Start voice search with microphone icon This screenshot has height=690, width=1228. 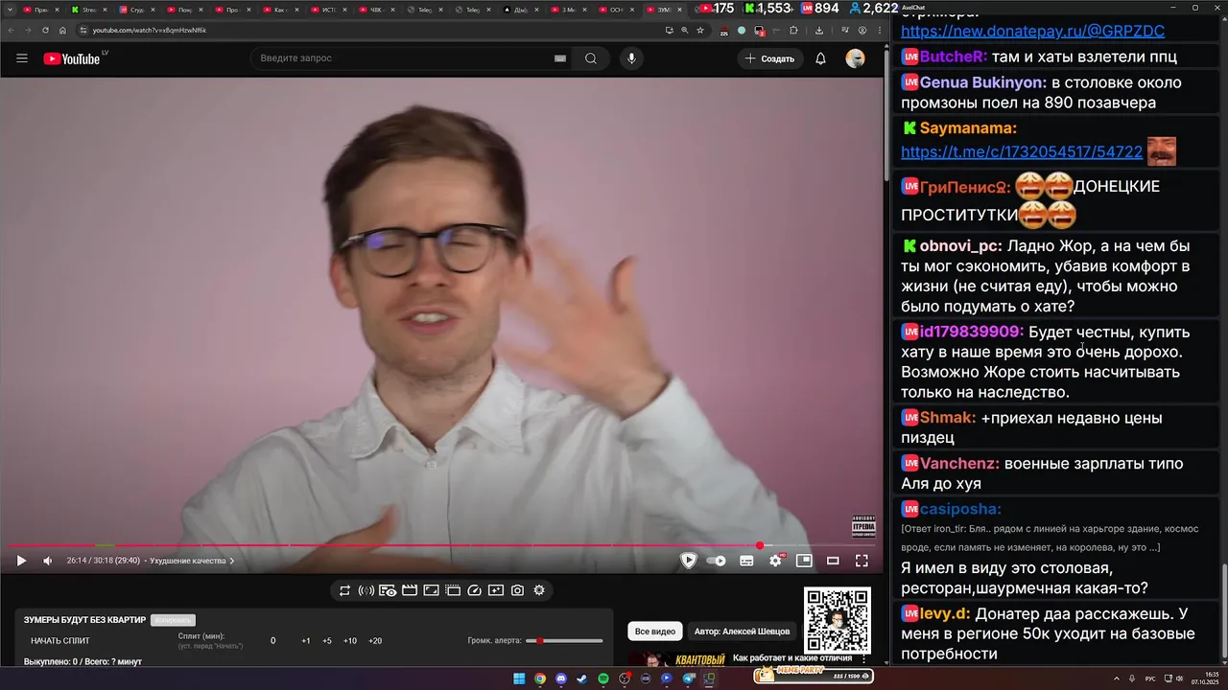631,58
